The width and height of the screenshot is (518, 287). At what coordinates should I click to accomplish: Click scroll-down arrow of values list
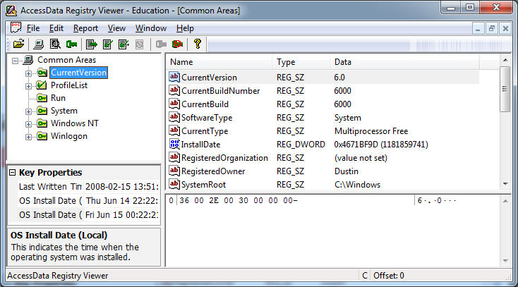pyautogui.click(x=505, y=184)
